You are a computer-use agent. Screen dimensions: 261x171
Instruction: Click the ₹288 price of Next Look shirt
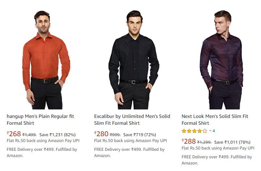189,142
